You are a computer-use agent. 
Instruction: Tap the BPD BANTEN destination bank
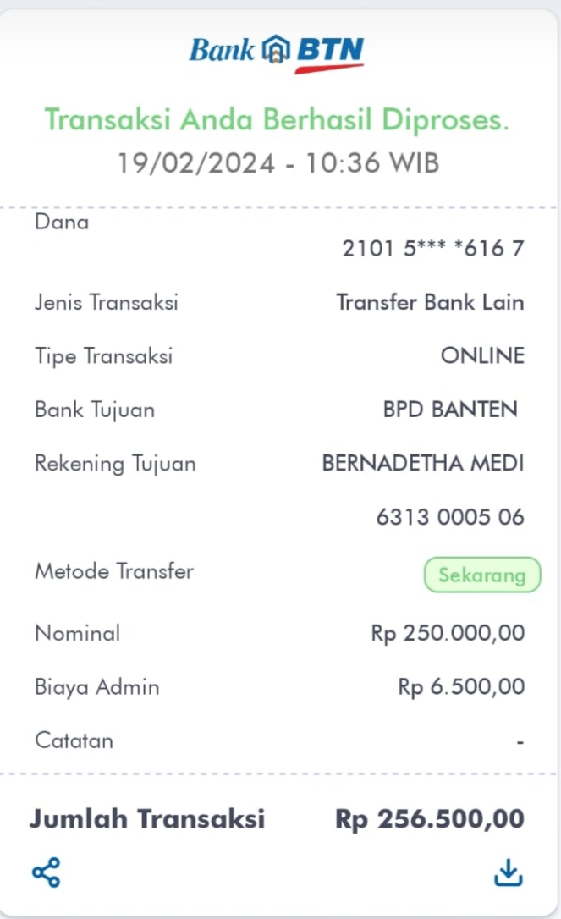tap(450, 410)
